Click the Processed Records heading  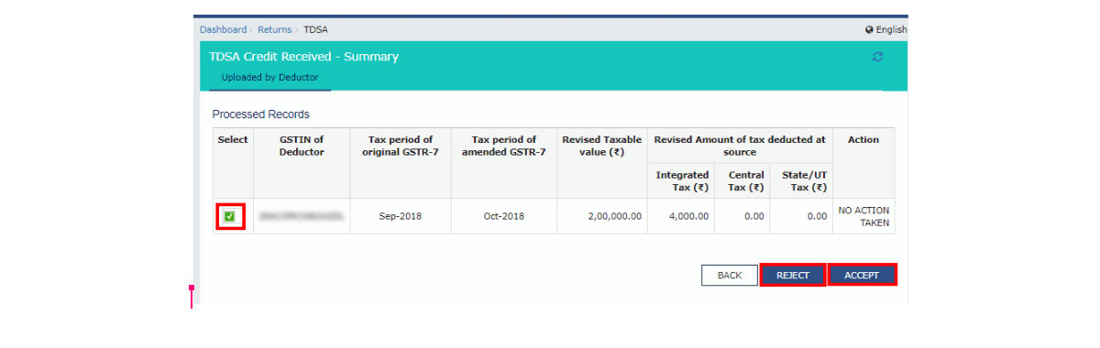(261, 114)
